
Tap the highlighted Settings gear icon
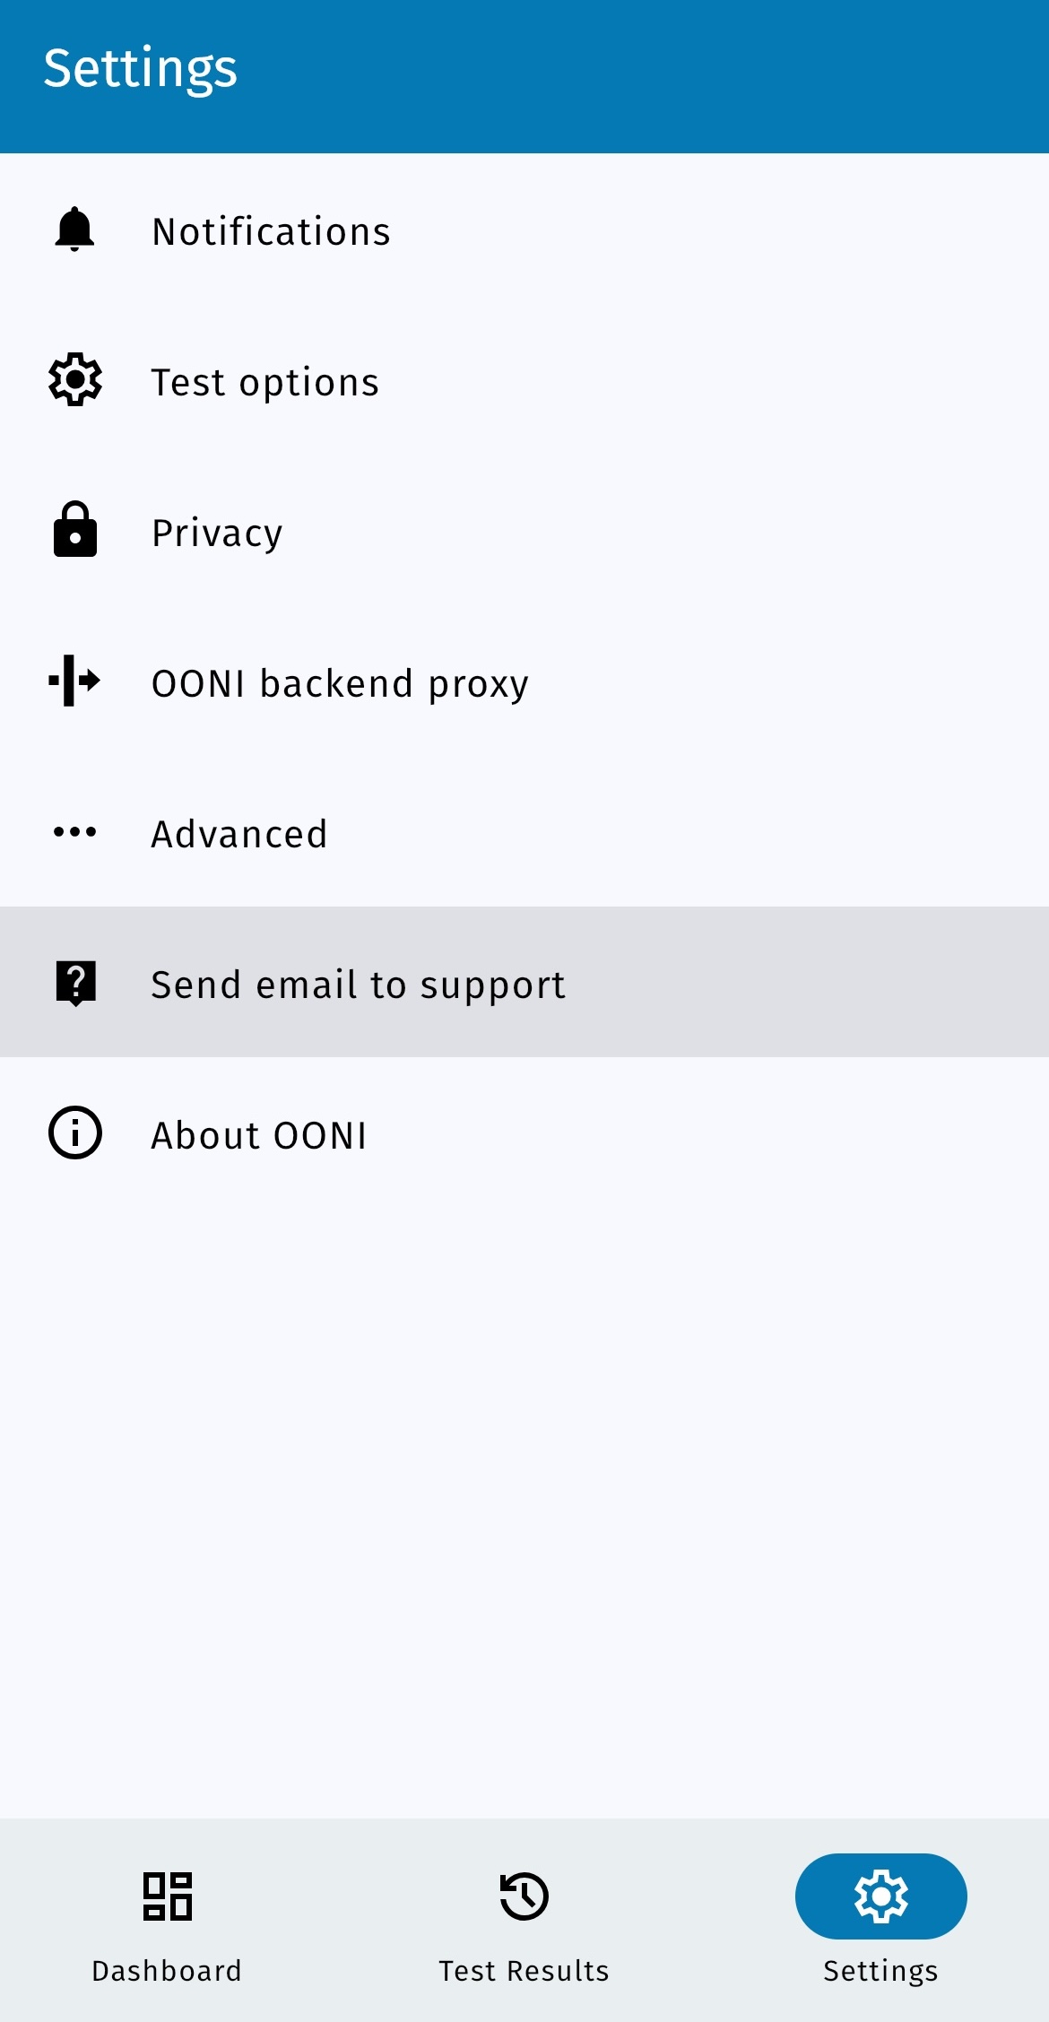(x=880, y=1896)
